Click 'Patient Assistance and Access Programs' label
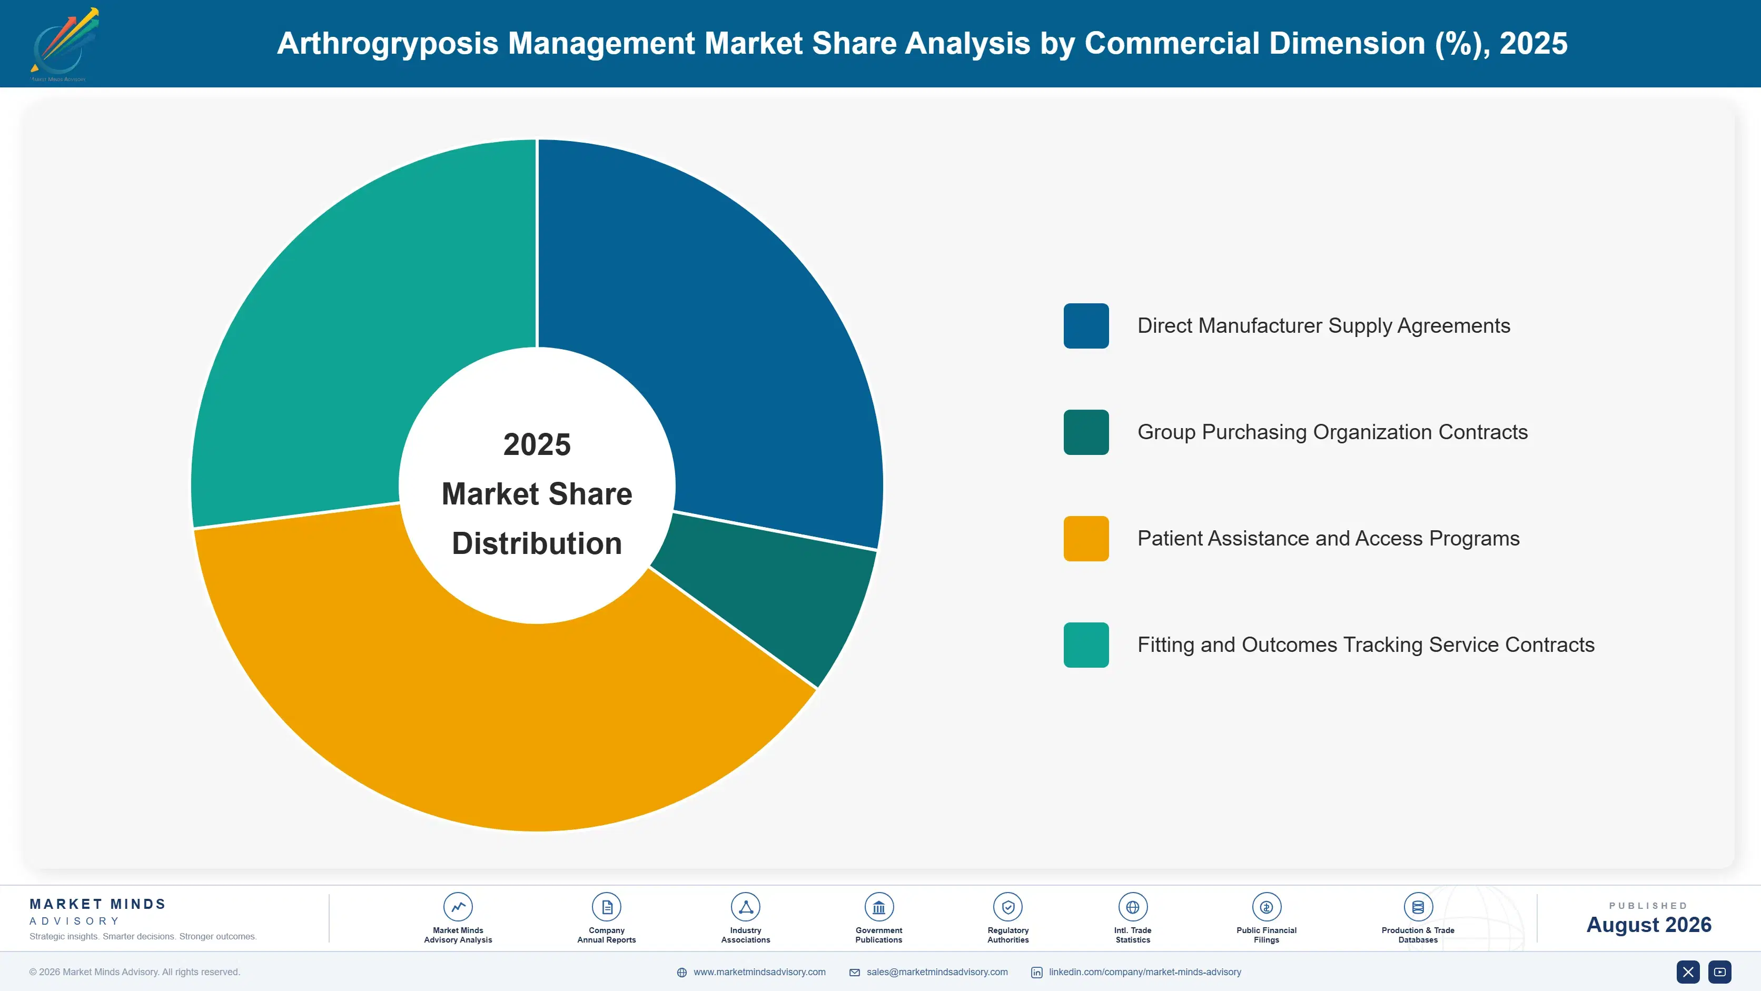This screenshot has width=1761, height=991. click(x=1328, y=539)
